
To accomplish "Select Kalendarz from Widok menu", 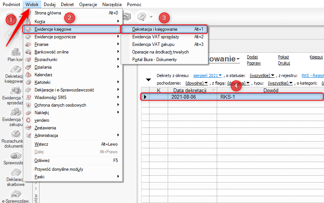I will click(x=73, y=75).
